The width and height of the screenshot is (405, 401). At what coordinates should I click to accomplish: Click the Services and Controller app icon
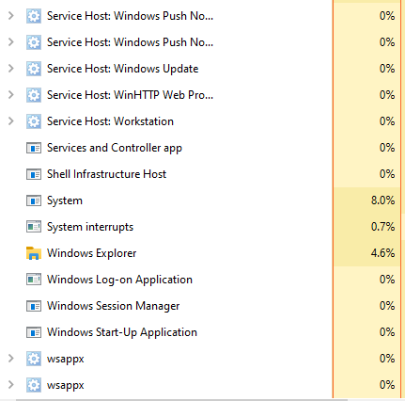(34, 148)
